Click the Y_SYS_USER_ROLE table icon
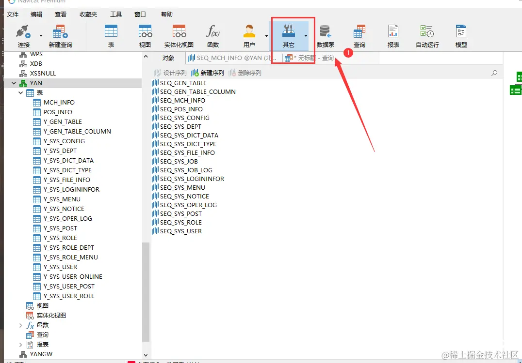This screenshot has height=363, width=522. [36, 296]
